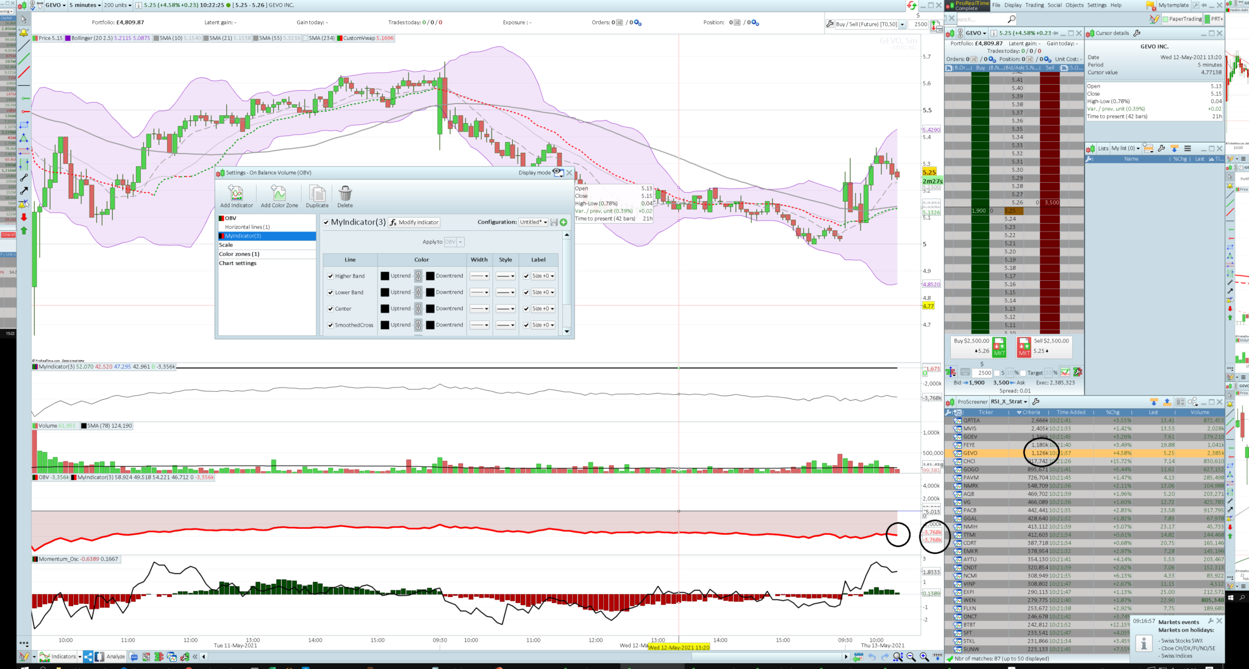1249x669 pixels.
Task: Uncheck the Higher Band line checkbox
Action: [x=331, y=276]
